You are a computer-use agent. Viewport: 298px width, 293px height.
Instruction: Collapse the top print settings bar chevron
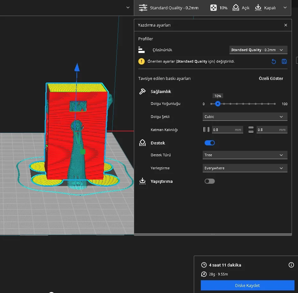coord(285,8)
